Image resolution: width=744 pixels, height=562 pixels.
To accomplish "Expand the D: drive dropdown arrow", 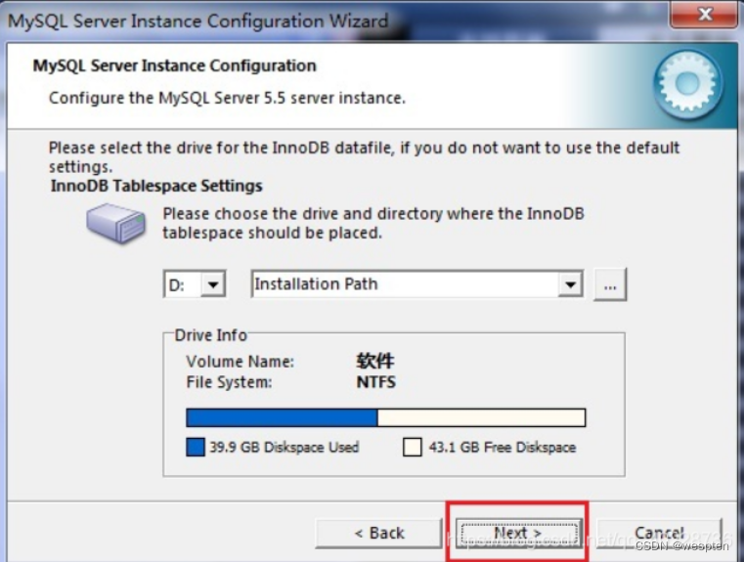I will pos(213,284).
